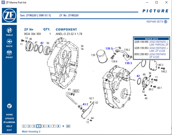This screenshot has width=172, height=135.
Task: Choose repair set 0093 298 803
Action: coord(141,54)
